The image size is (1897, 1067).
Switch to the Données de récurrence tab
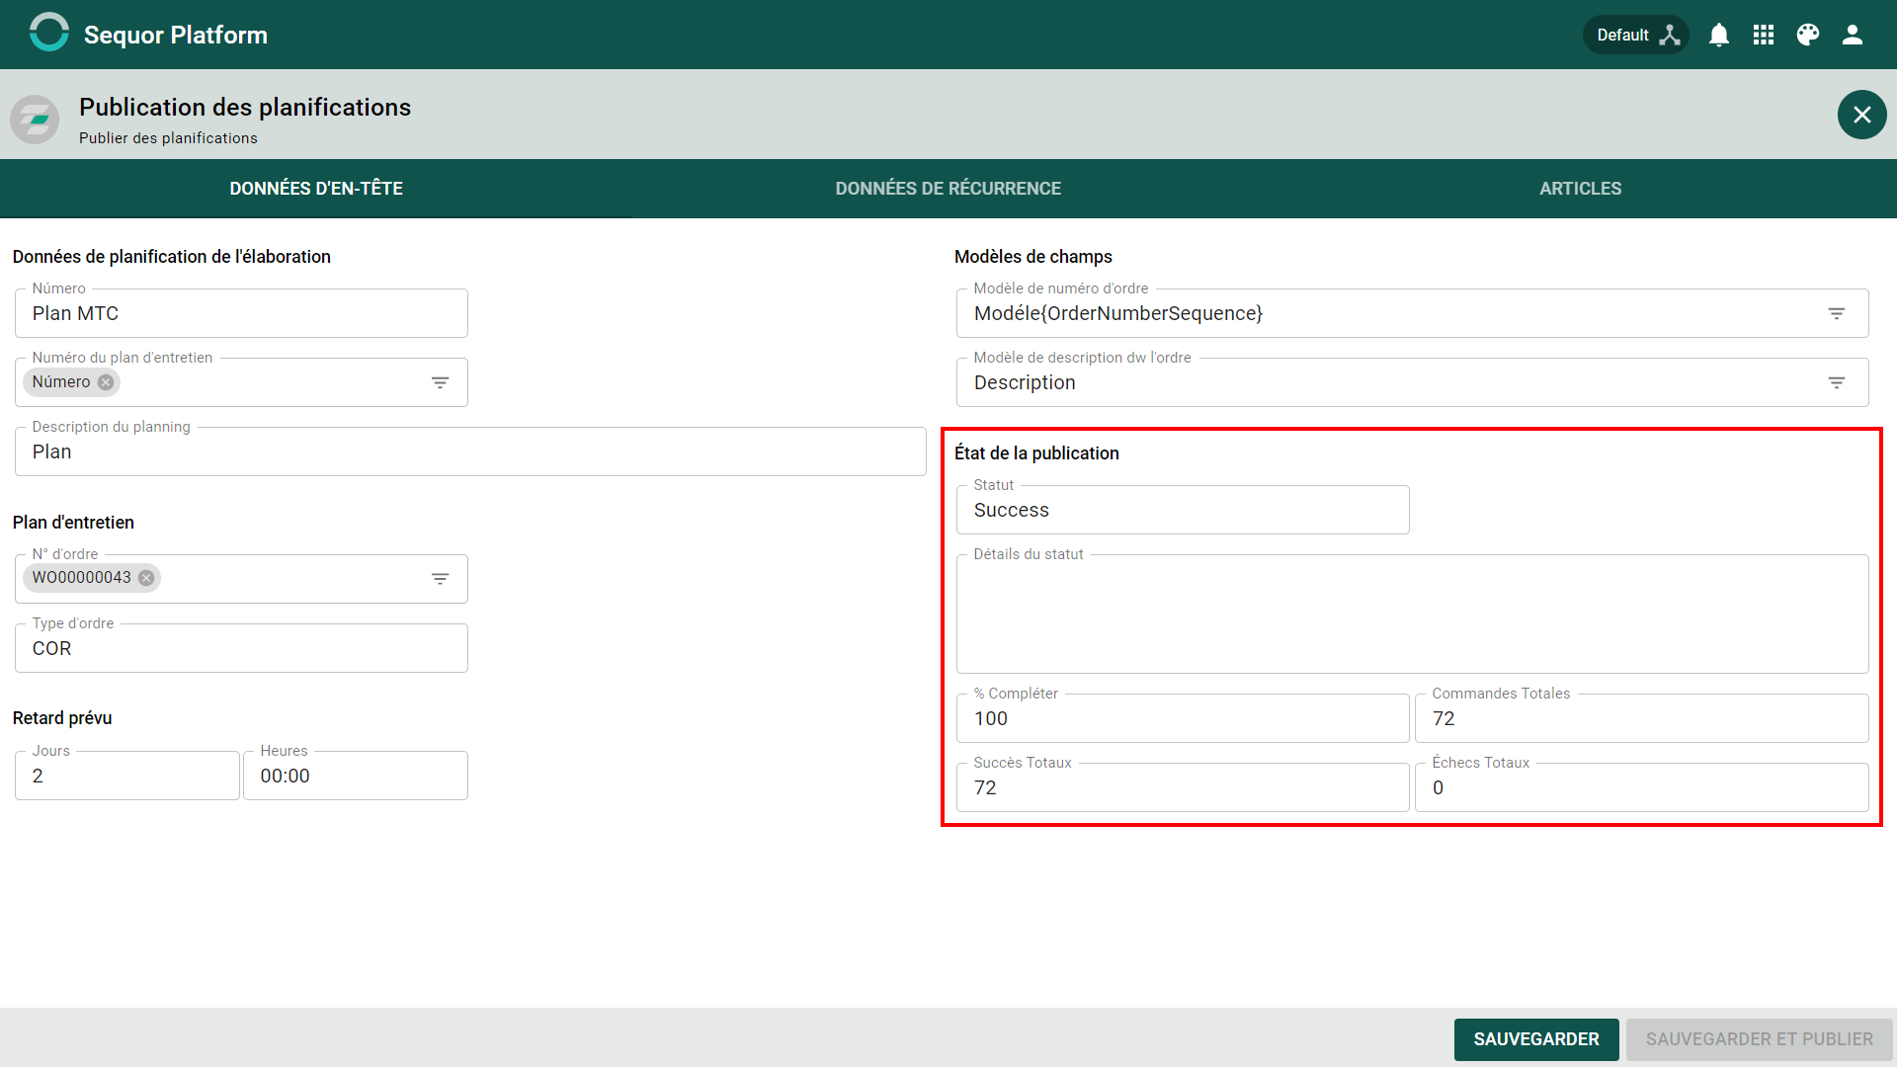point(948,189)
